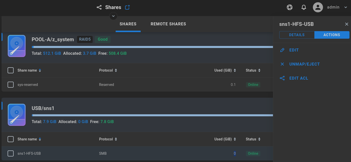Click Online status of sns1-HFS-USB row
This screenshot has width=351, height=162.
pyautogui.click(x=253, y=153)
